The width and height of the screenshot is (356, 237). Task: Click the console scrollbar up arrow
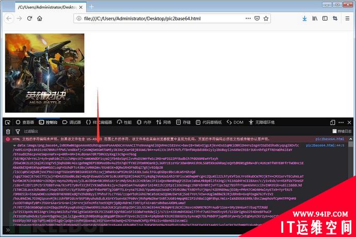[x=351, y=139]
